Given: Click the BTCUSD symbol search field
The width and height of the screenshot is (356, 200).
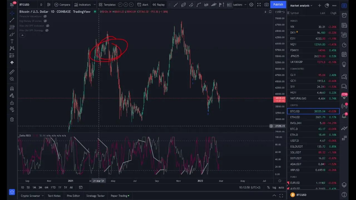Looking at the screenshot, I should (24, 4).
